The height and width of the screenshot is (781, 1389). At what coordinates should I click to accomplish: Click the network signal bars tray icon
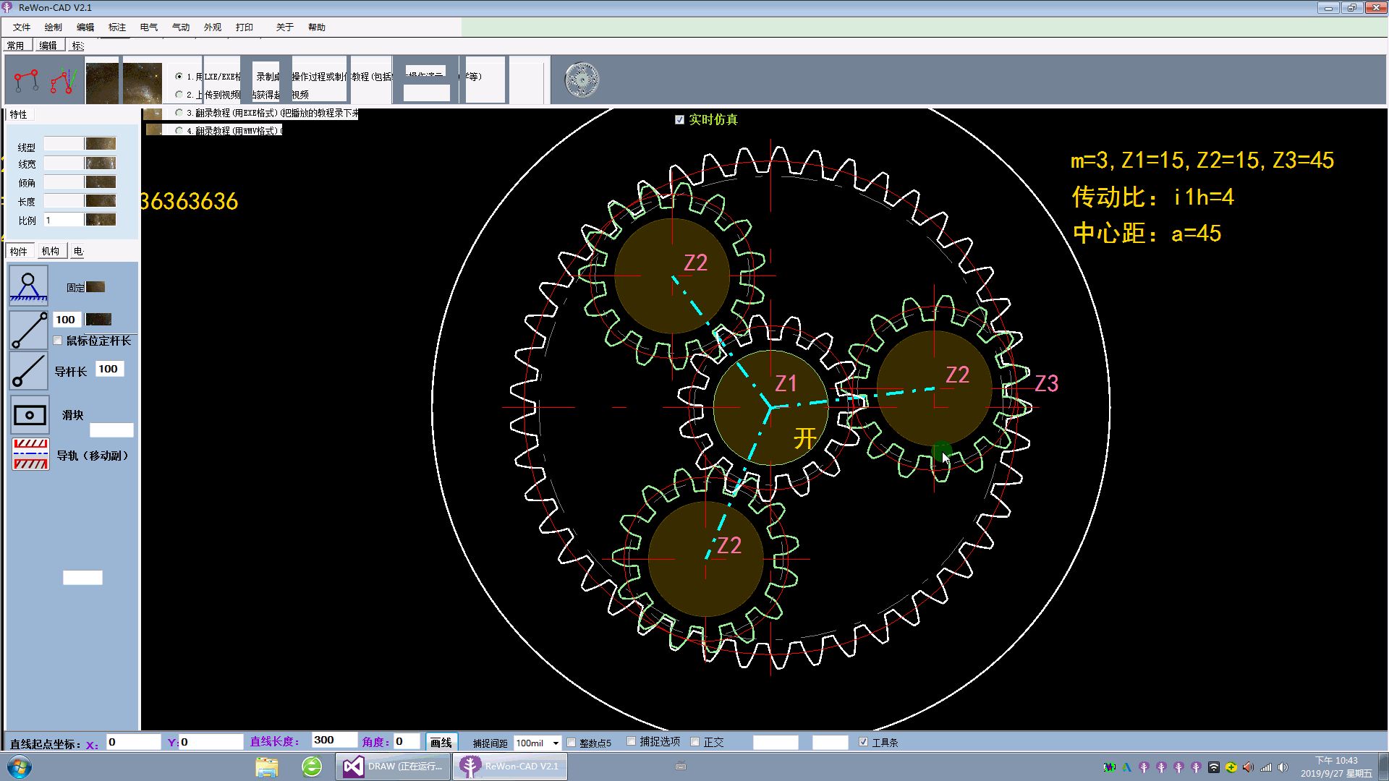(x=1266, y=767)
